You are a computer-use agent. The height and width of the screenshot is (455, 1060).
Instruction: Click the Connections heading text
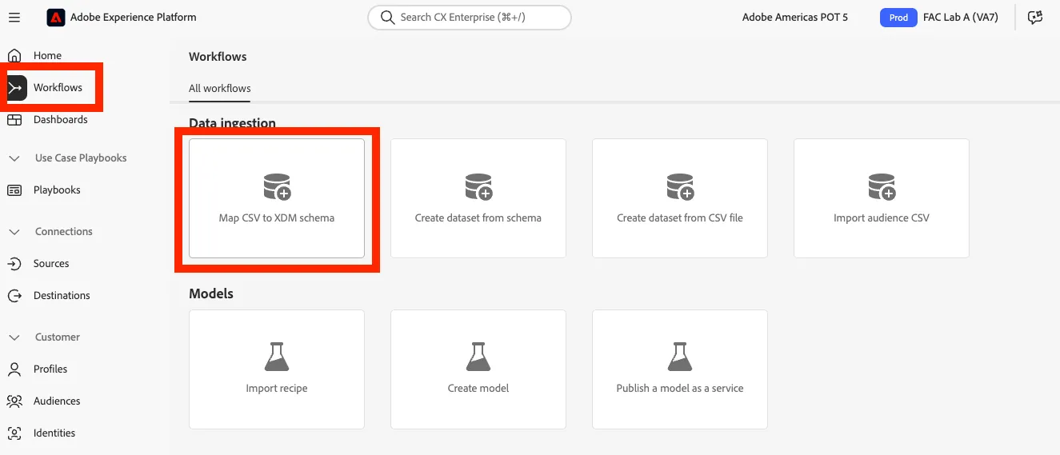pyautogui.click(x=64, y=232)
